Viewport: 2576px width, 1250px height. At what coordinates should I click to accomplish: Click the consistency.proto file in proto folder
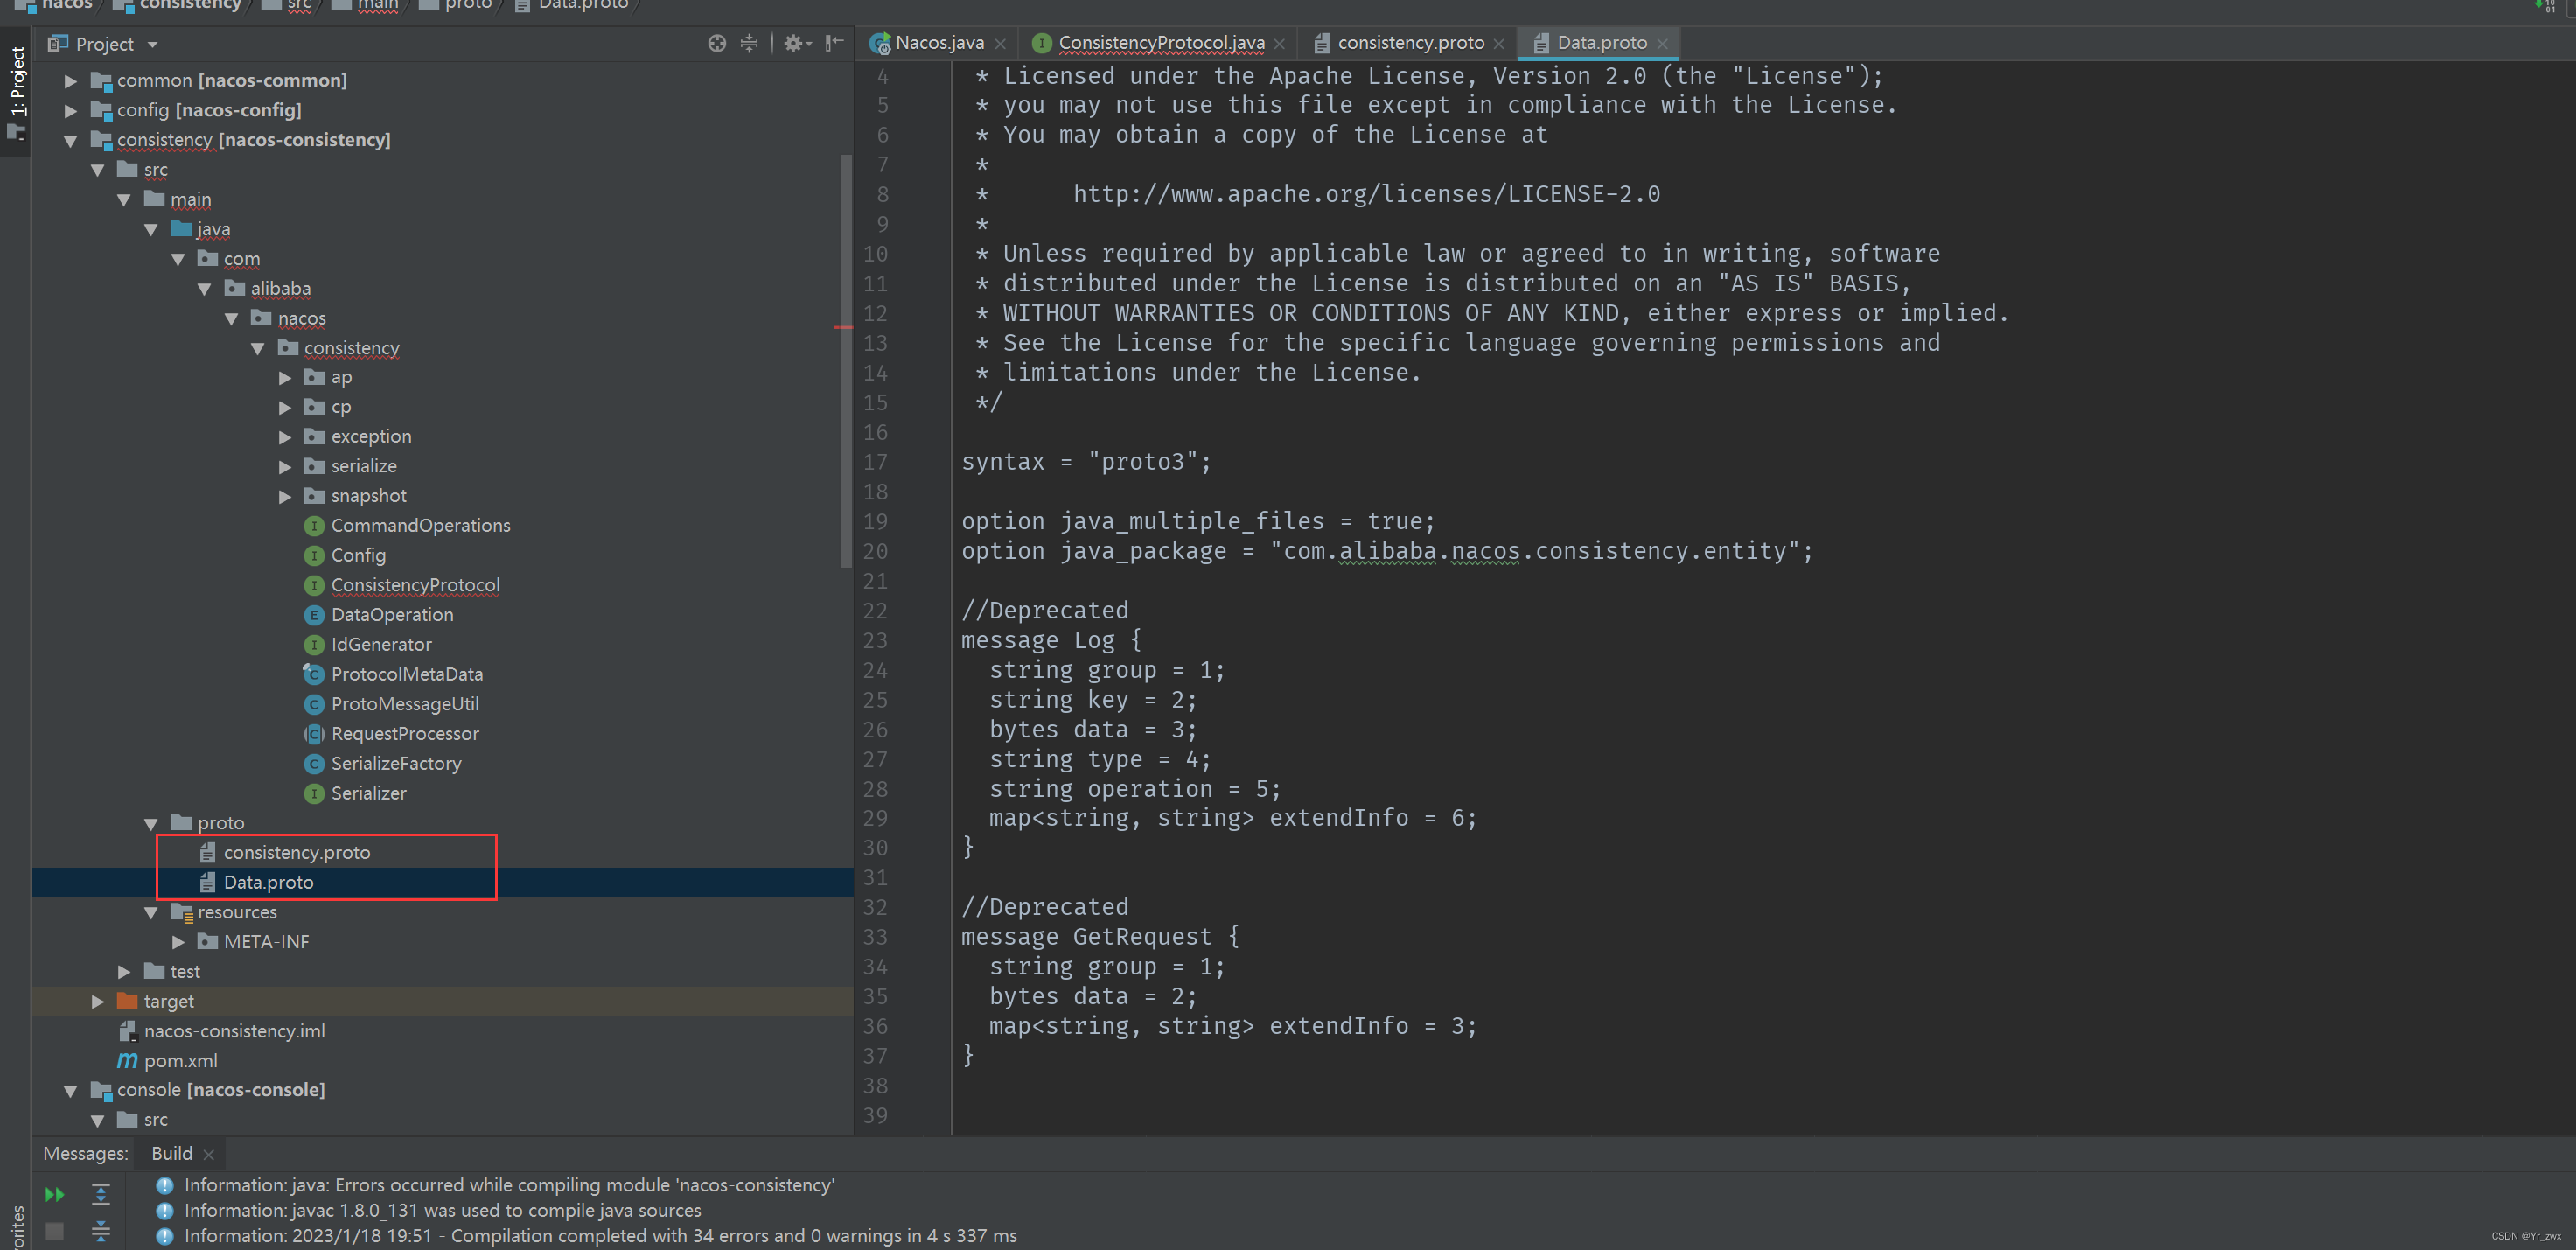296,851
